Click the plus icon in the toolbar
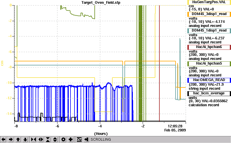 (71, 140)
